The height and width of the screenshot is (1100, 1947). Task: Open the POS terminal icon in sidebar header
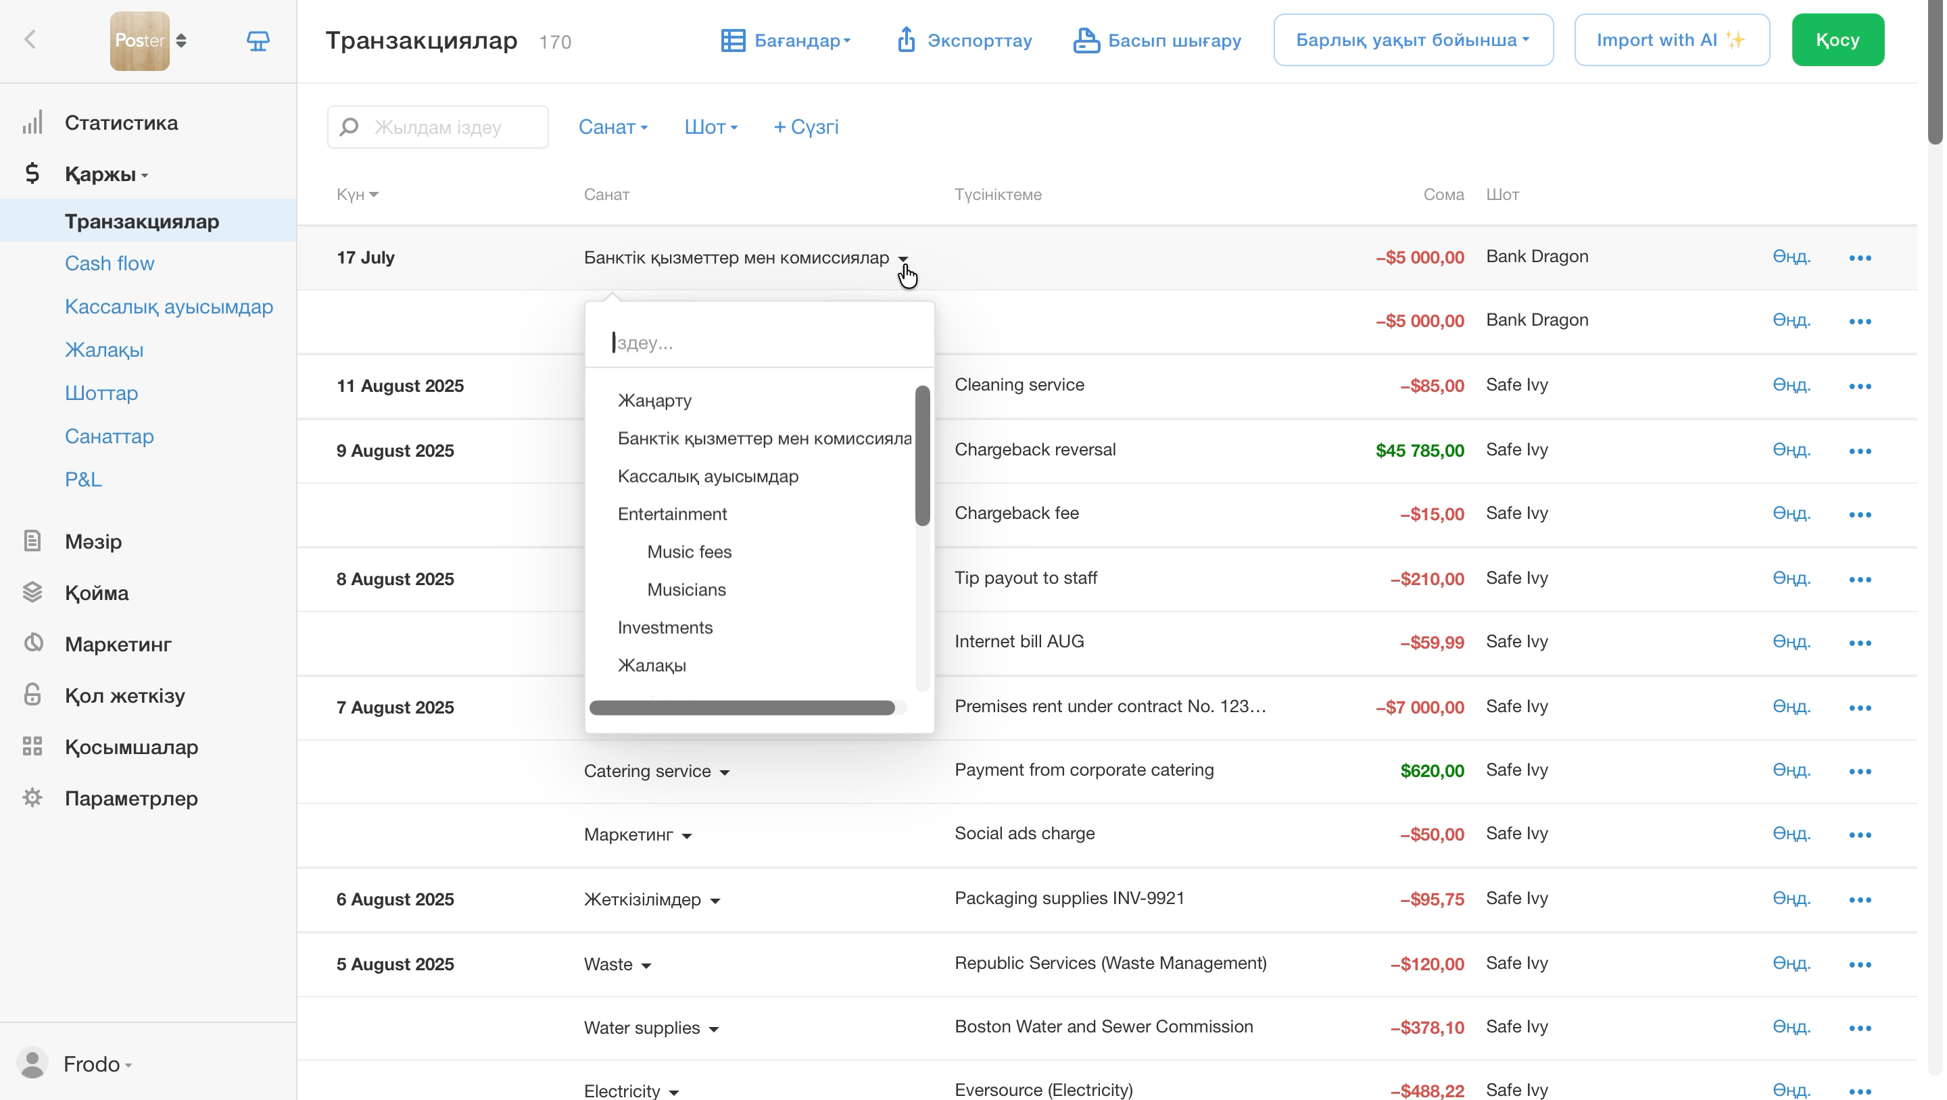[258, 41]
